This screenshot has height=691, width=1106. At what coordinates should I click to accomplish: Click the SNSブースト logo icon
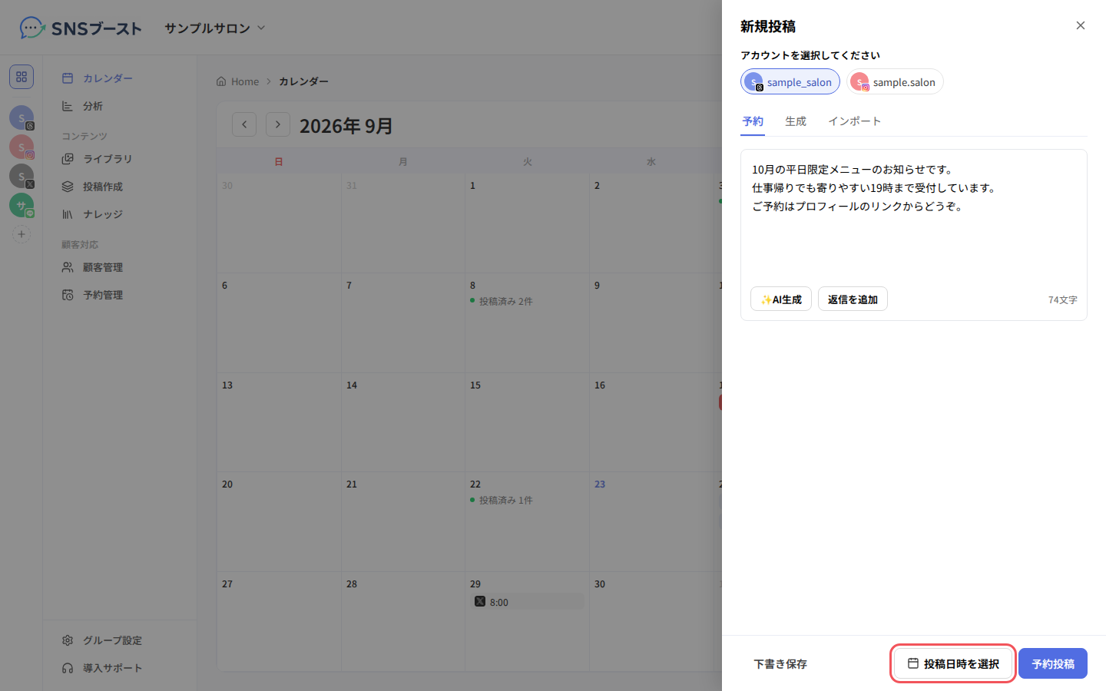pyautogui.click(x=32, y=28)
